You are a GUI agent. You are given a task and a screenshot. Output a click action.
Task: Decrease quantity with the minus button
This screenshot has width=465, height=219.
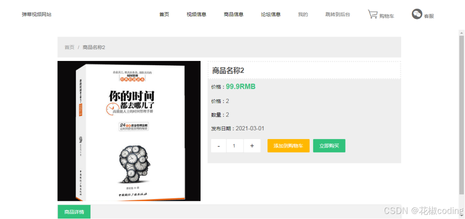pyautogui.click(x=219, y=146)
